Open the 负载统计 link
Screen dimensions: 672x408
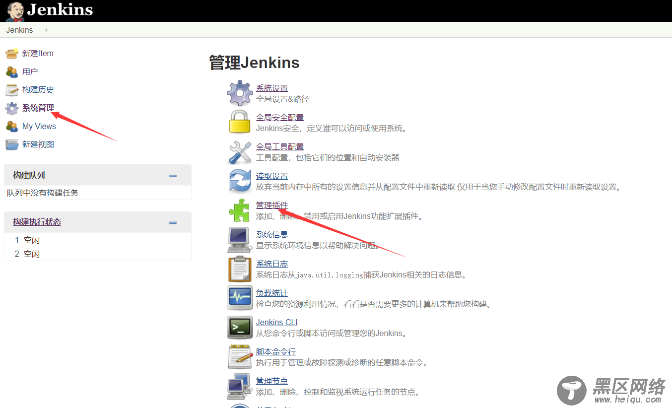point(272,293)
